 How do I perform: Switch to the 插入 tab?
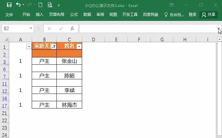point(39,15)
